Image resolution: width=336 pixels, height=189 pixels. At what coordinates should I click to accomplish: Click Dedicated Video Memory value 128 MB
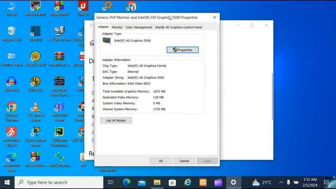point(159,97)
